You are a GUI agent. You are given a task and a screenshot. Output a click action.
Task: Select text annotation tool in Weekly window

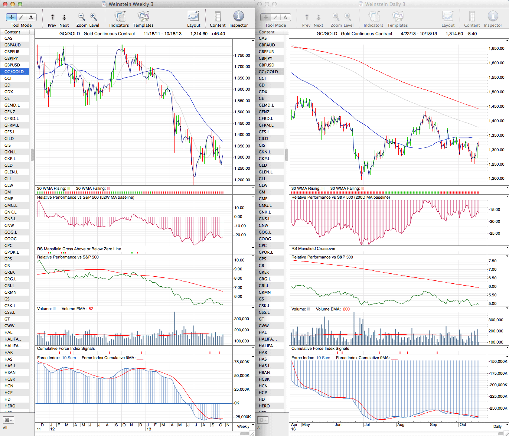pos(31,17)
